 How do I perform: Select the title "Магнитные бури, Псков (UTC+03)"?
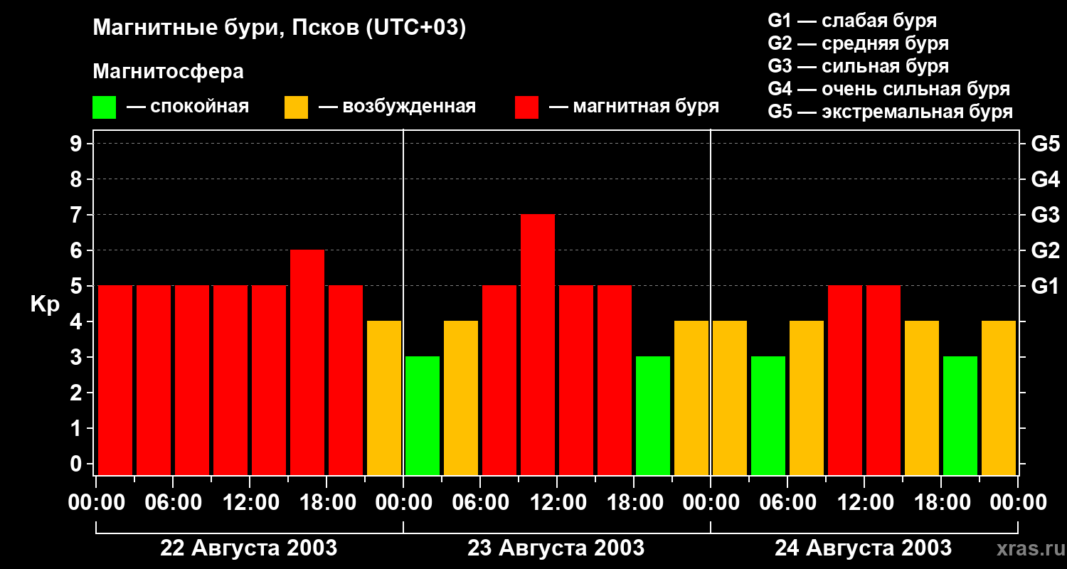[280, 28]
